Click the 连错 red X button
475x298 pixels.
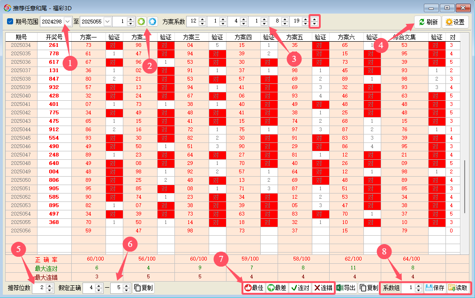(323, 288)
